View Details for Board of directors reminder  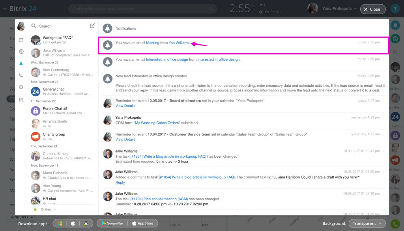click(125, 106)
